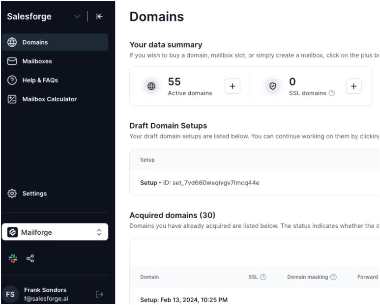Viewport: 380px width, 305px height.
Task: Expand the Salesforge workspace chevron
Action: coord(77,17)
